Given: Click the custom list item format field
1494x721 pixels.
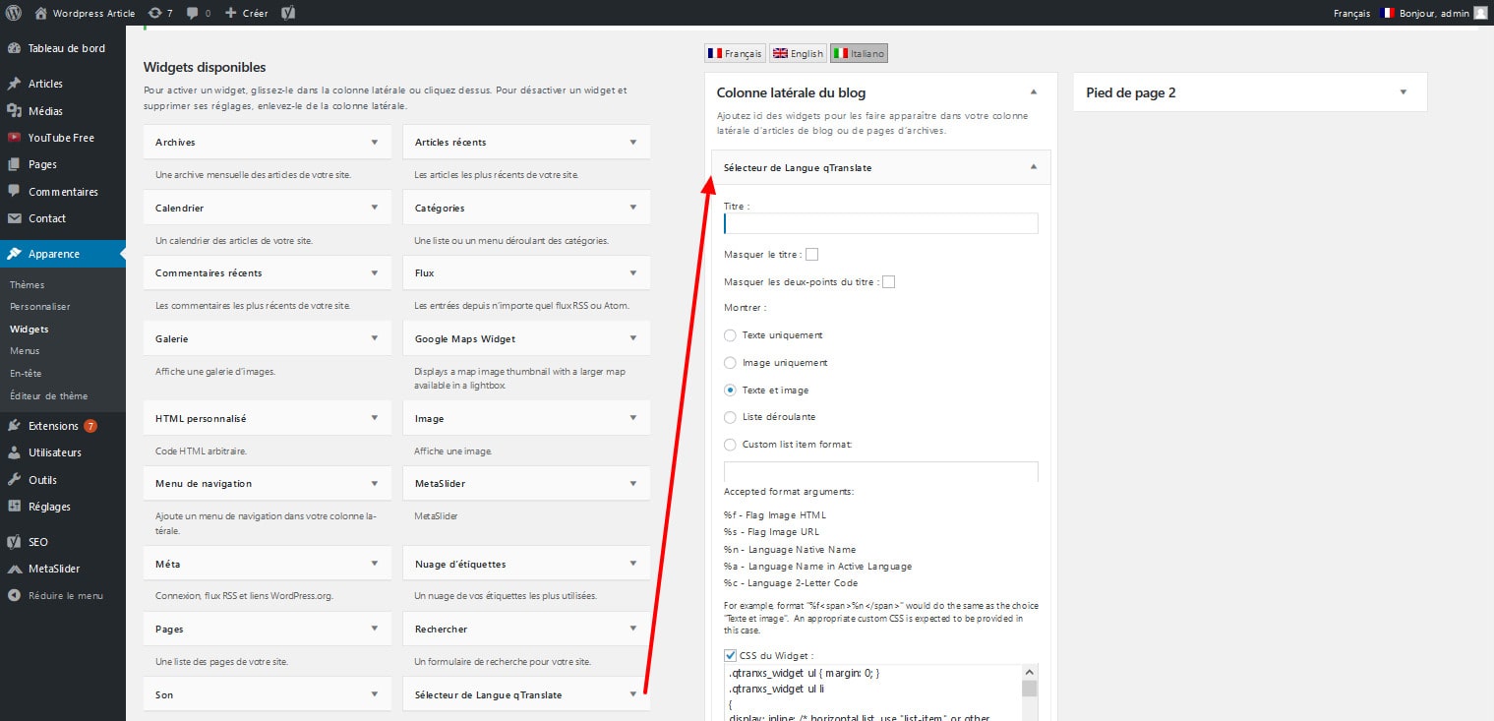Looking at the screenshot, I should (x=881, y=471).
